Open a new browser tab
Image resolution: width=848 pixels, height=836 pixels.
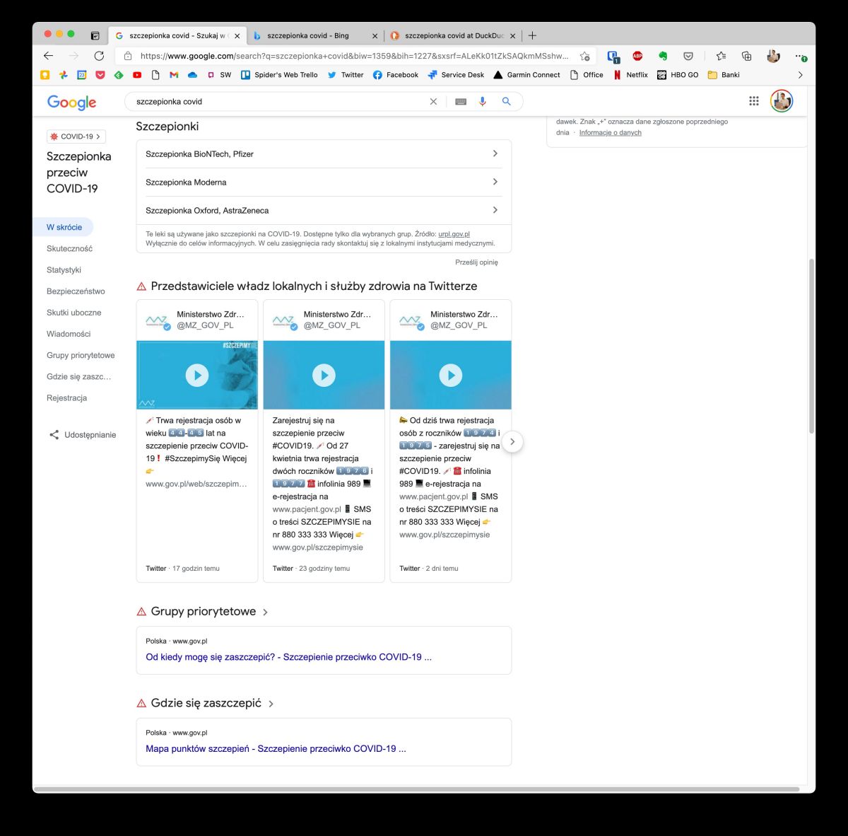[x=532, y=35]
